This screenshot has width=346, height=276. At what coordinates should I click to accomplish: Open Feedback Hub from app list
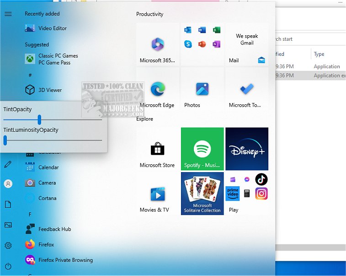tap(54, 229)
